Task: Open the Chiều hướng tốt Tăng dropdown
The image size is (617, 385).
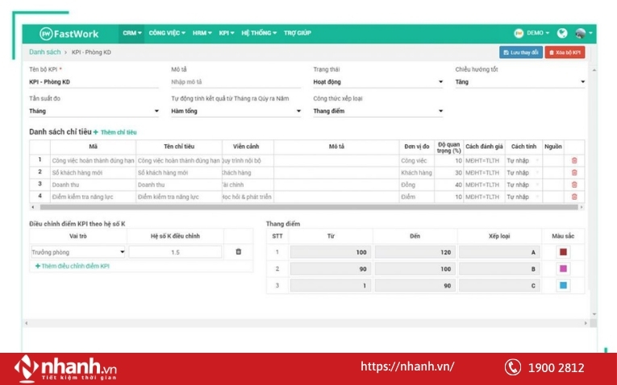Action: click(x=519, y=81)
